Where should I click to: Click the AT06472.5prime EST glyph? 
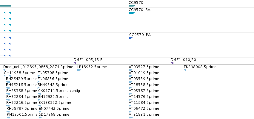tap(130, 112)
